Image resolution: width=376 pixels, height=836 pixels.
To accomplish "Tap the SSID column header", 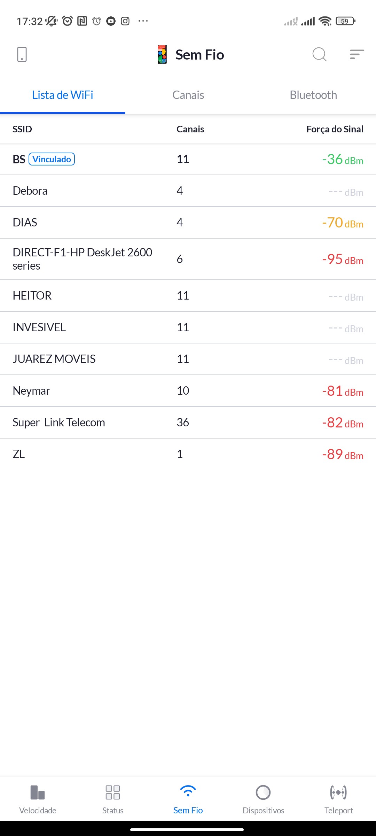I will (x=22, y=129).
